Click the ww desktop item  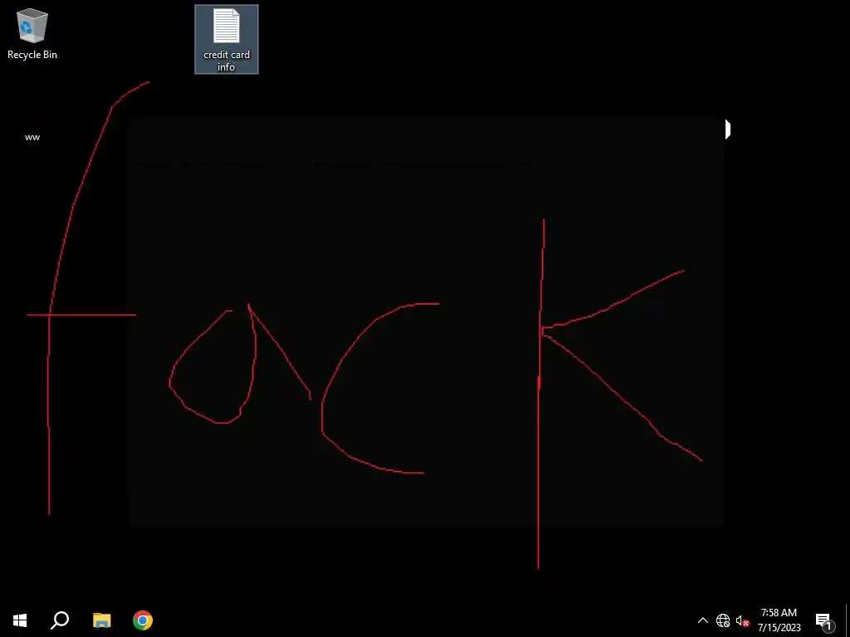[32, 137]
